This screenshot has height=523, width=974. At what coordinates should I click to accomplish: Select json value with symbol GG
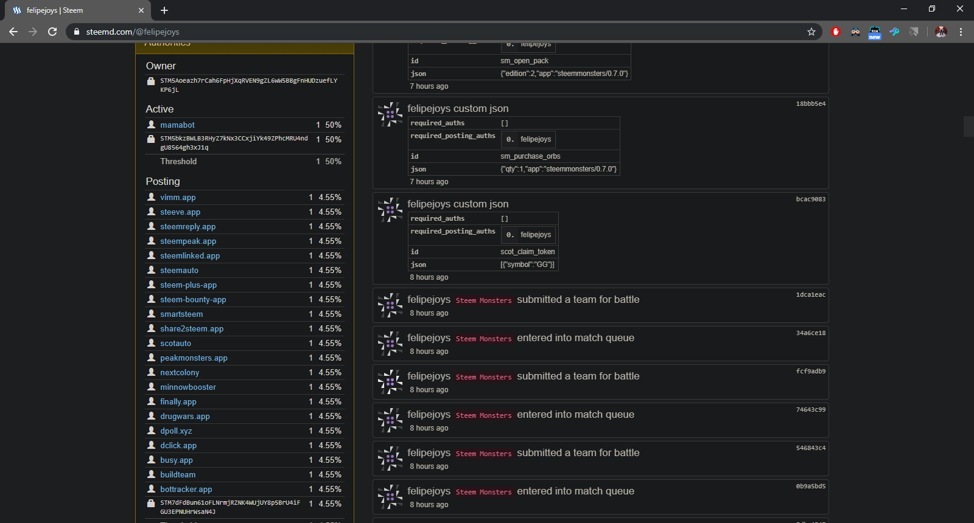527,265
